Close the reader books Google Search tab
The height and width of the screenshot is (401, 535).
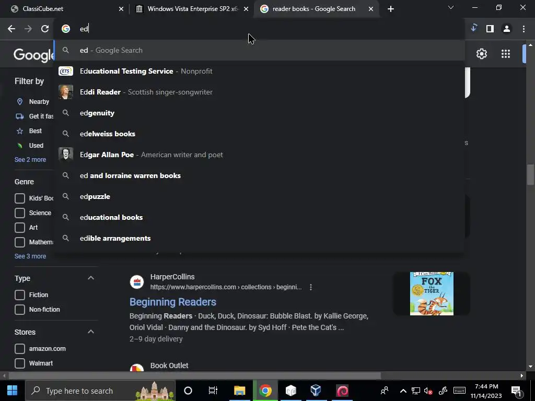(x=371, y=9)
